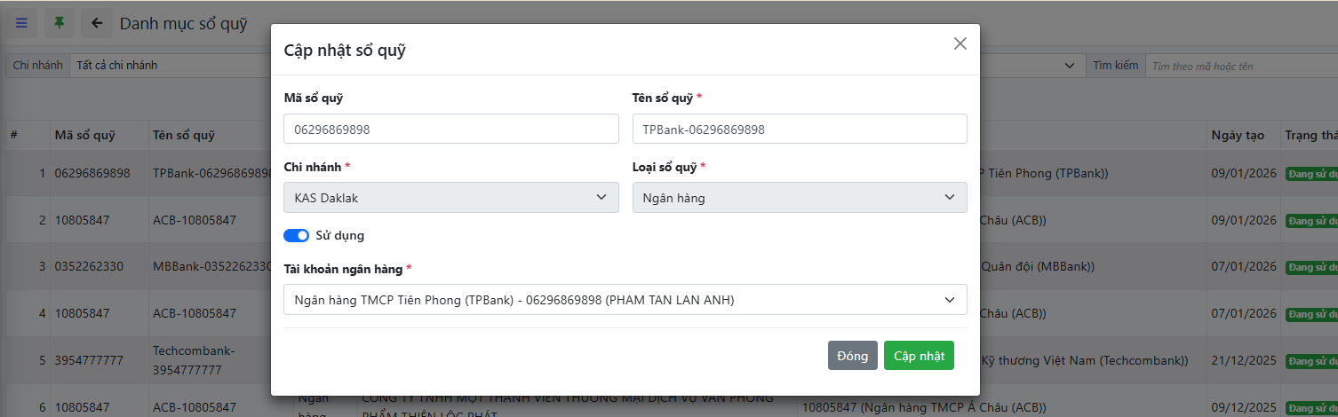Close the Cập nhật sổ quỹ dialog
The height and width of the screenshot is (417, 1338).
pos(960,43)
